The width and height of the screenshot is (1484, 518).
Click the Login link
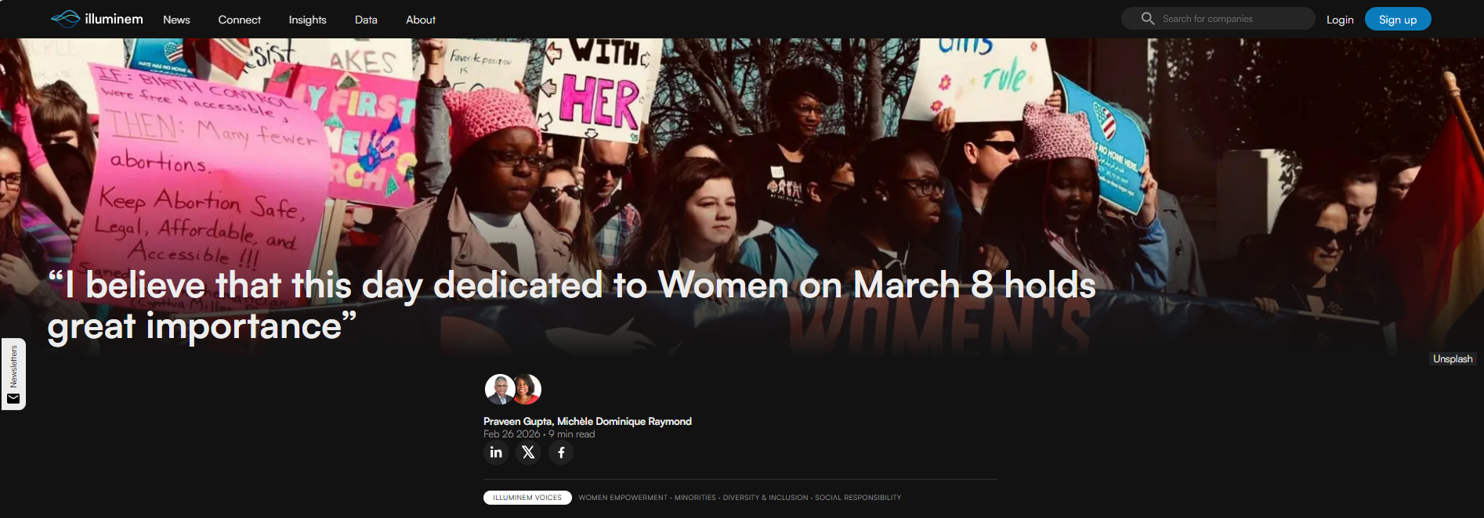click(1340, 20)
